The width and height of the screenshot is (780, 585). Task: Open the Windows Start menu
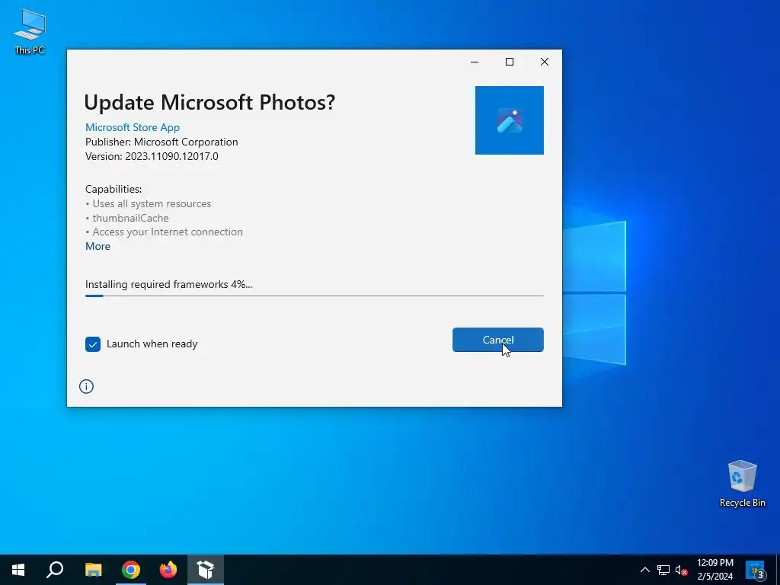18,570
